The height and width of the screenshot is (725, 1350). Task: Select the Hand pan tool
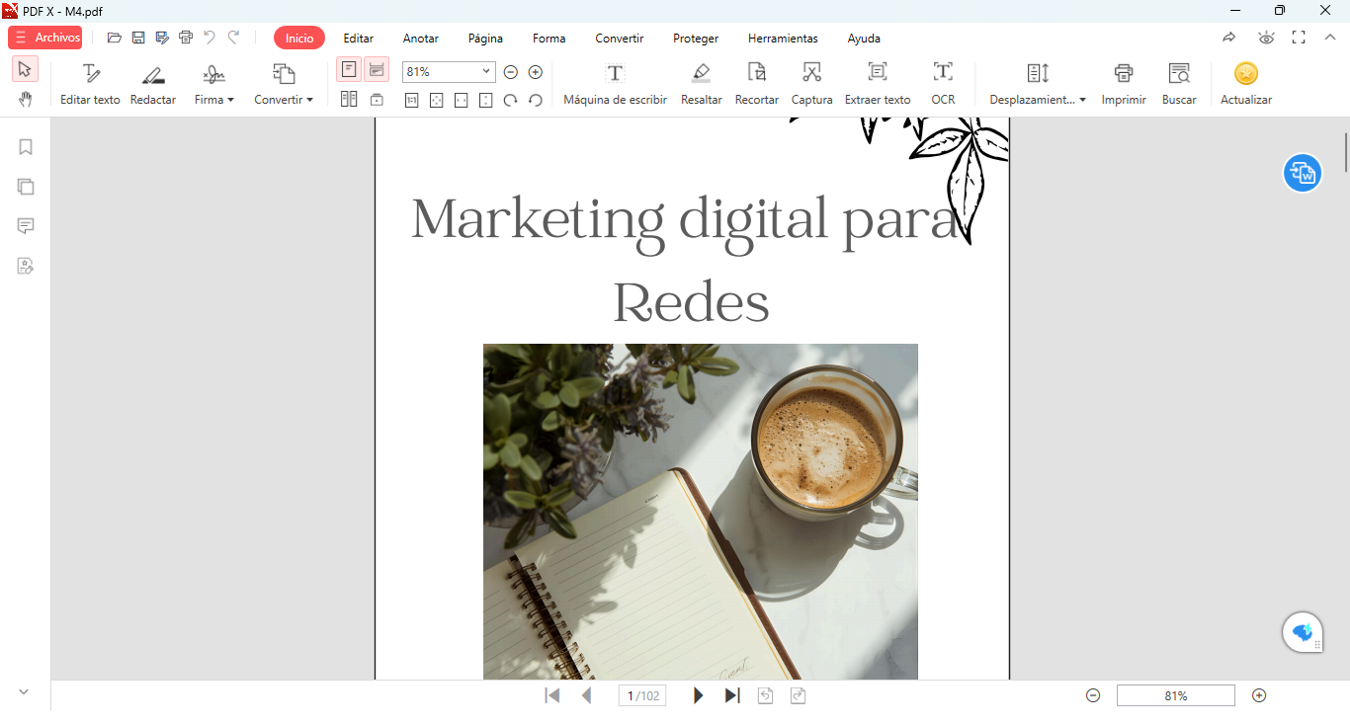pos(25,99)
